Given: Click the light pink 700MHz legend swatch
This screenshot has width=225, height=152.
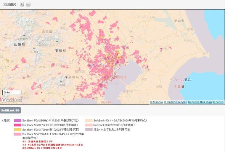Looking at the screenshot, I should tap(18, 134).
